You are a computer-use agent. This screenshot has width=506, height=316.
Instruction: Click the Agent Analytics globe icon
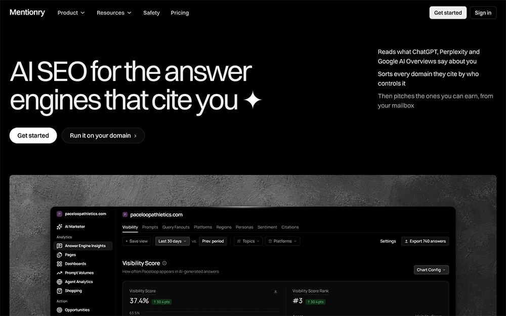pos(59,282)
